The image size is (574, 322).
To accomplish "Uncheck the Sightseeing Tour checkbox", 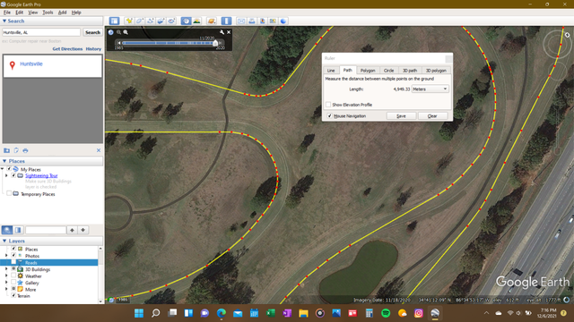I will 13,175.
